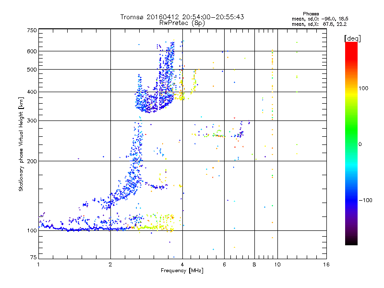The width and height of the screenshot is (384, 288).
Task: Click the black bottom end of the colorbar
Action: 351,242
